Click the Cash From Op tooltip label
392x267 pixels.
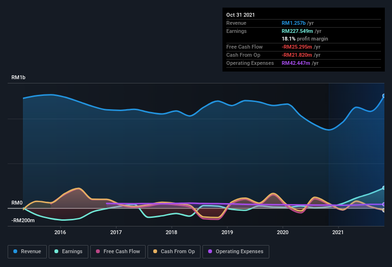pyautogui.click(x=243, y=55)
